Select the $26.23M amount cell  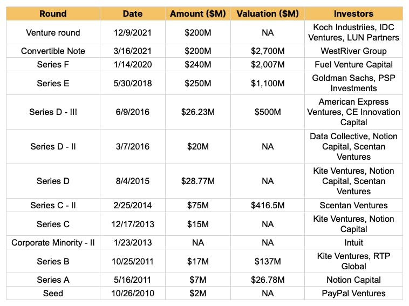197,112
